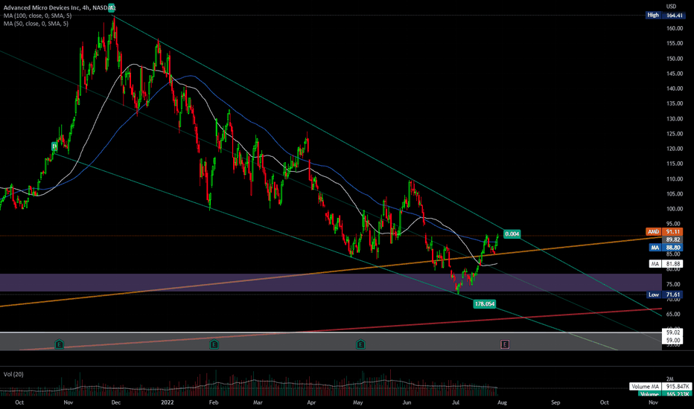This screenshot has width=694, height=409.
Task: Click the Apr label on time axis
Action: [x=311, y=402]
